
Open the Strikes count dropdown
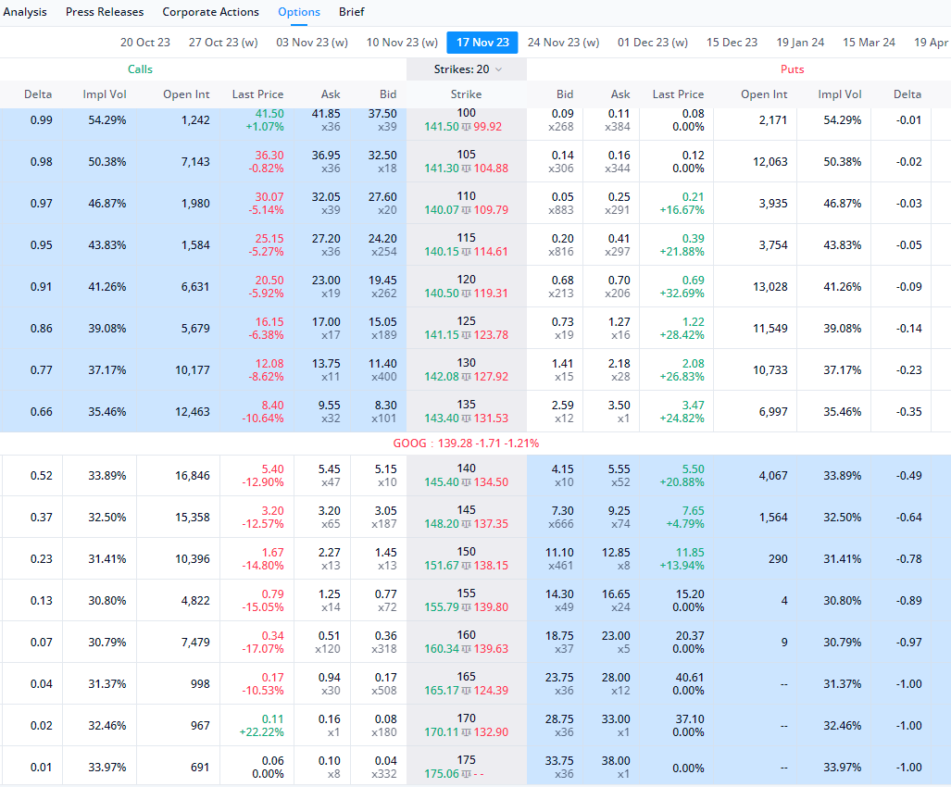pos(468,69)
